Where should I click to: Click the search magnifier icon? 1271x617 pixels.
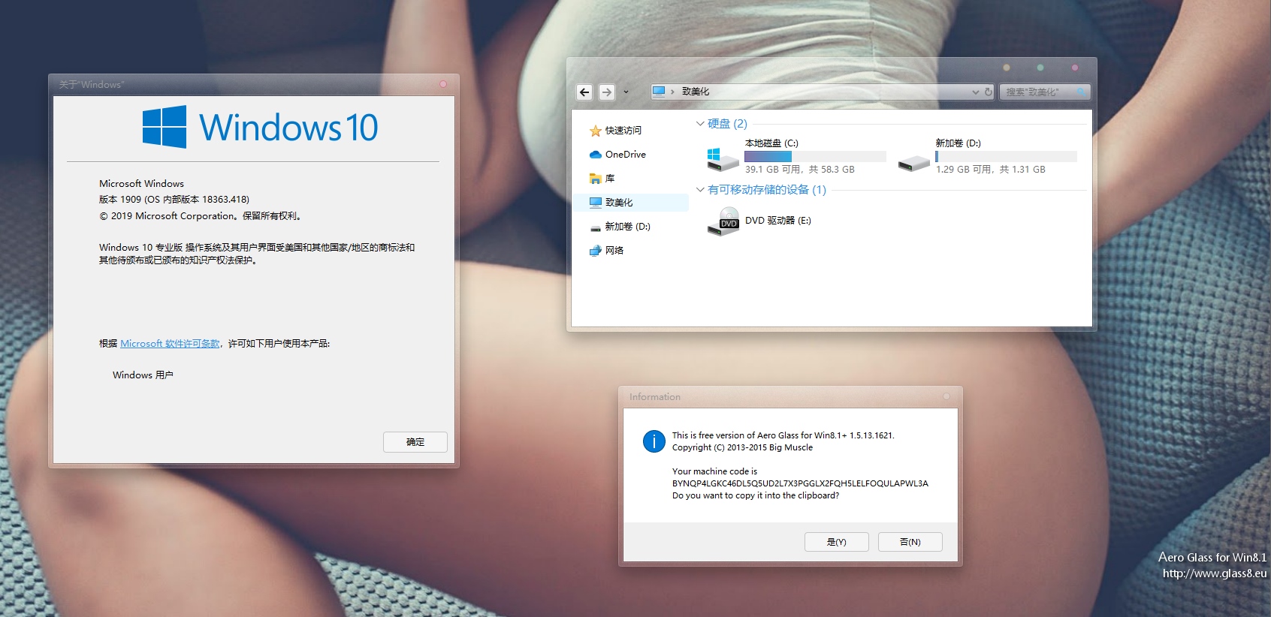coord(1081,92)
